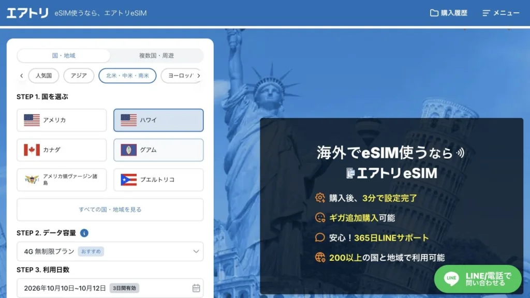Click the 海外でeSIM使うなら headline

coord(385,153)
